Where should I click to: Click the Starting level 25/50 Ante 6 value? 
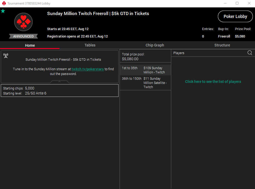36,93
